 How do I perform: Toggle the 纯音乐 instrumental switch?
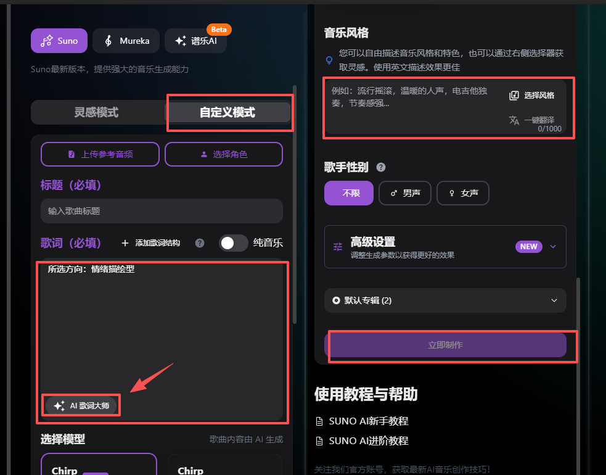click(233, 243)
